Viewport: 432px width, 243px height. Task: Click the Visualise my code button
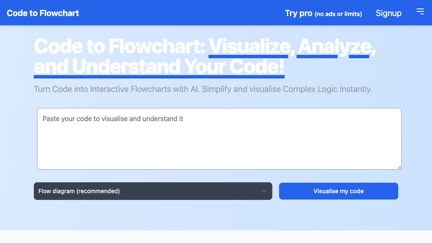338,191
